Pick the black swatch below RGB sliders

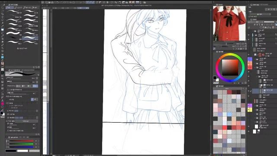[x=11, y=151]
